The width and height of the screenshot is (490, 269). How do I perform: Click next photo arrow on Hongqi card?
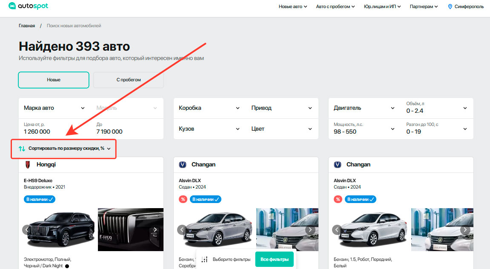155,230
